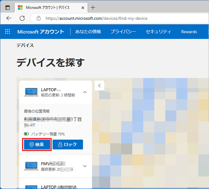The width and height of the screenshot is (209, 189).
Task: Click the デバイスを探す heading
Action: [51, 63]
